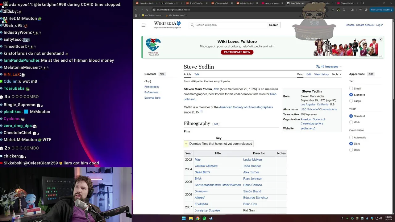Click the browser forward arrow
395x222 pixels.
click(x=142, y=10)
